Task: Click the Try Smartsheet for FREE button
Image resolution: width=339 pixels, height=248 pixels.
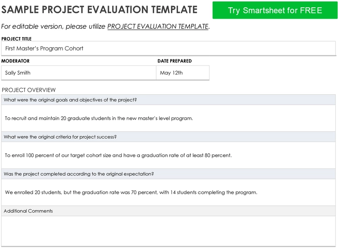Action: point(275,10)
